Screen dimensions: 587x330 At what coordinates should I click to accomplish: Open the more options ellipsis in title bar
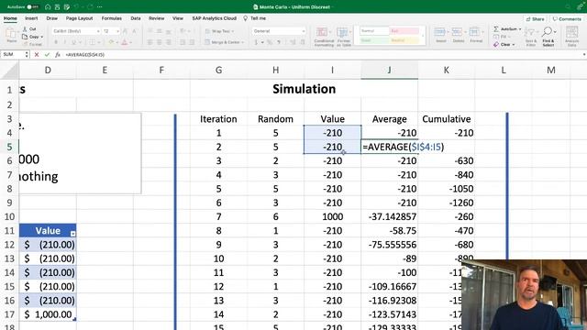(100, 6)
